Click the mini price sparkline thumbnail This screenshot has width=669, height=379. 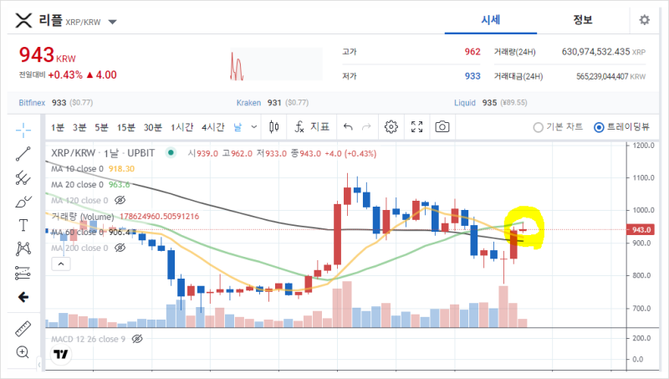click(276, 64)
